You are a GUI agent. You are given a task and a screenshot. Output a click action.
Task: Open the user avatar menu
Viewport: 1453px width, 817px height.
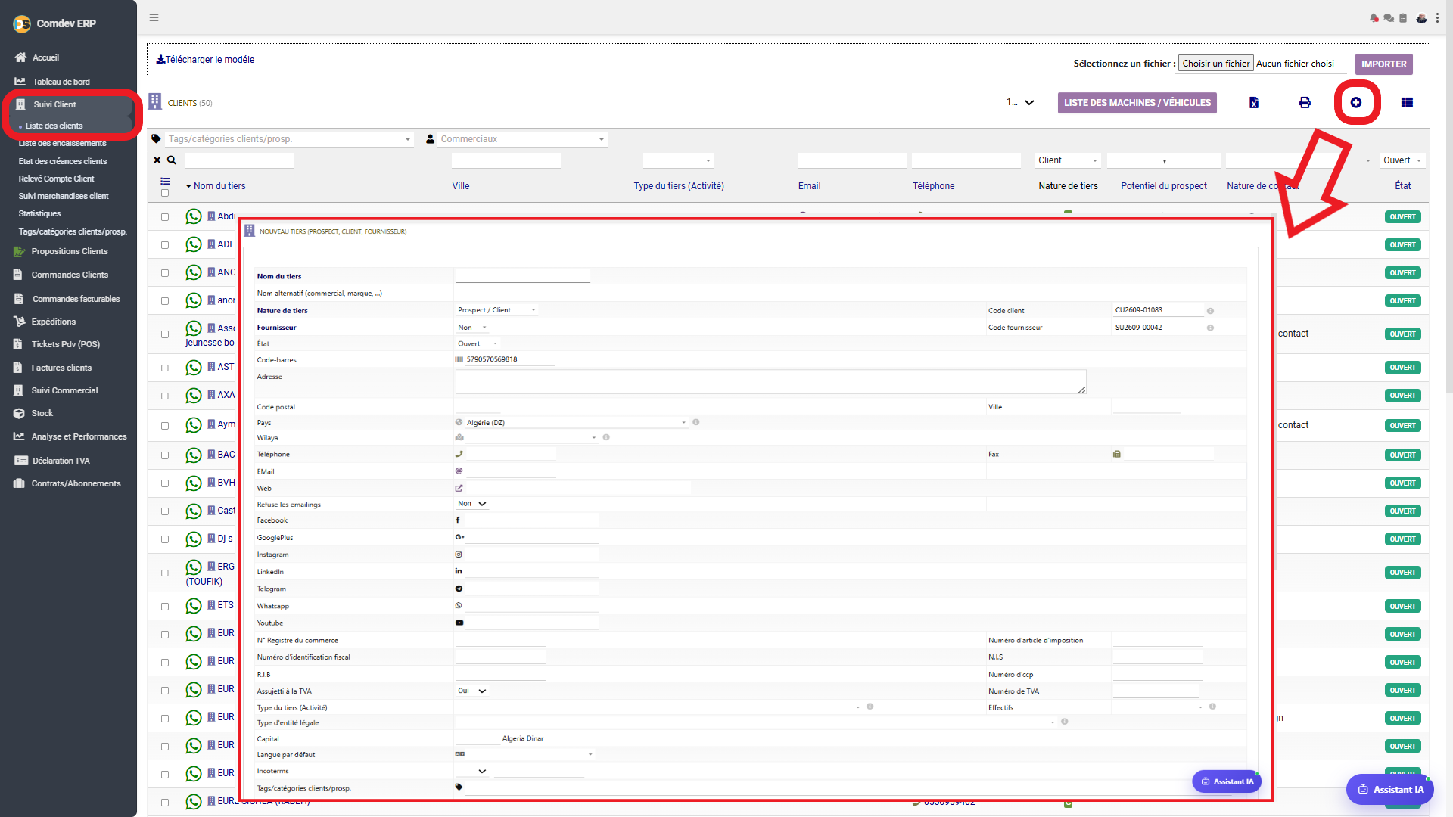click(x=1422, y=18)
